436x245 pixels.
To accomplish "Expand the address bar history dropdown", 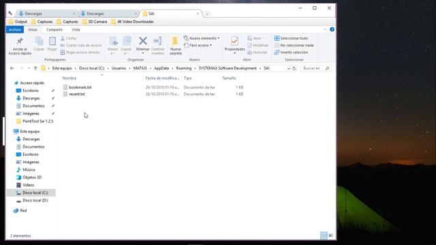I will [x=288, y=68].
